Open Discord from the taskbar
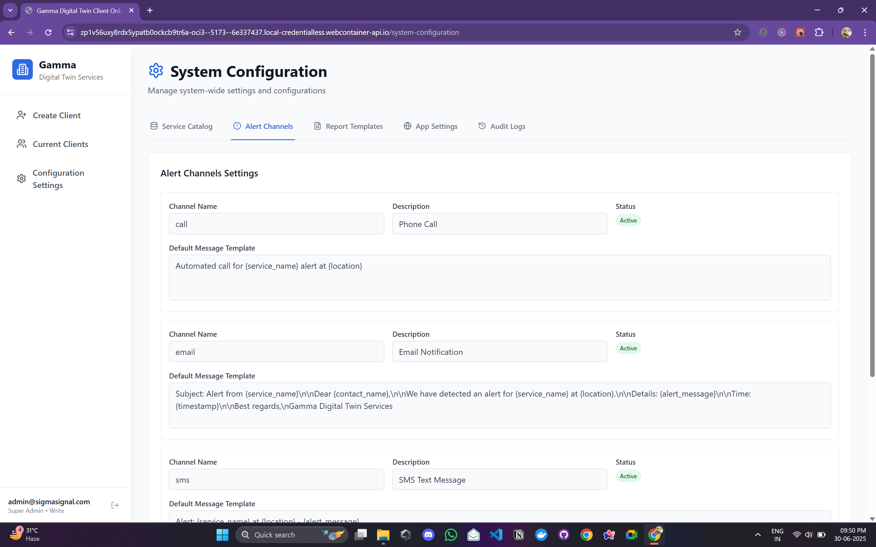876x547 pixels. tap(428, 534)
